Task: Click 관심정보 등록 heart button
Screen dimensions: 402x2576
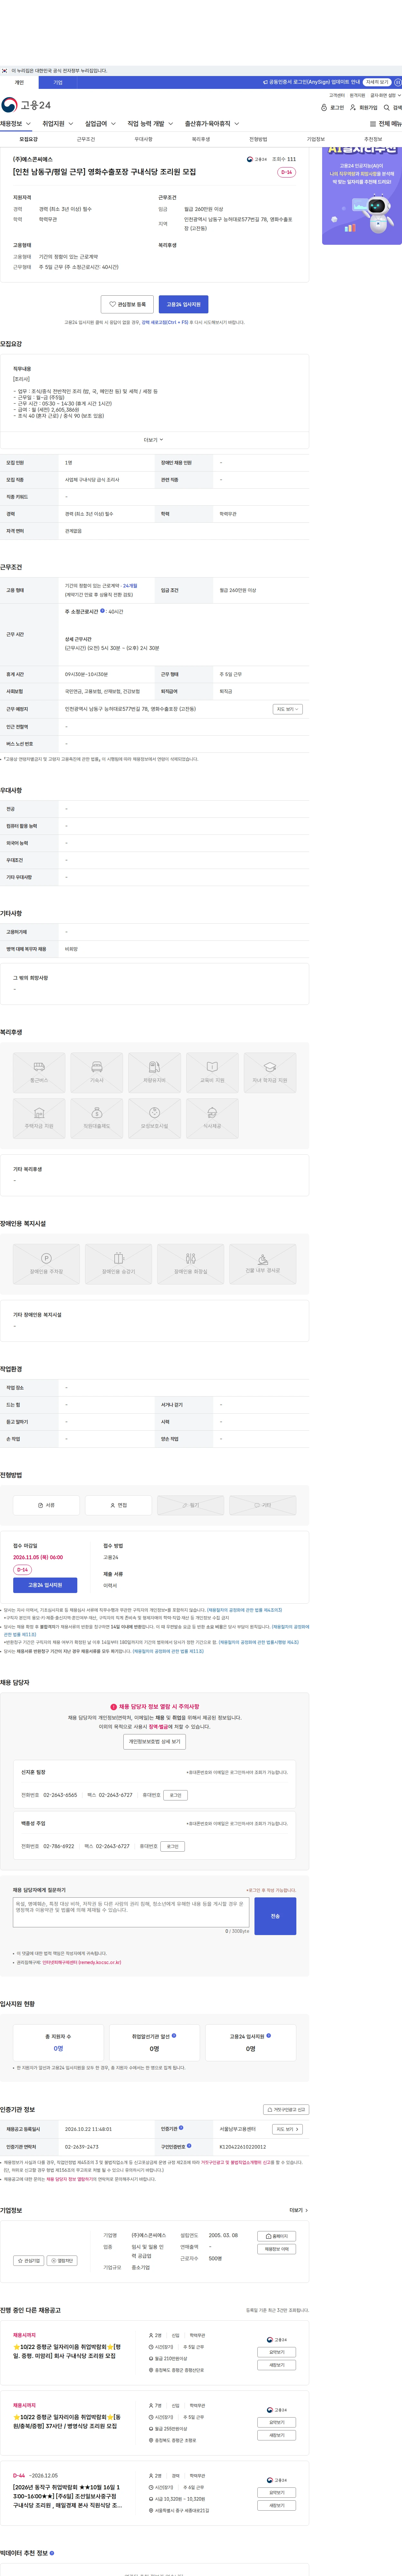Action: [127, 304]
